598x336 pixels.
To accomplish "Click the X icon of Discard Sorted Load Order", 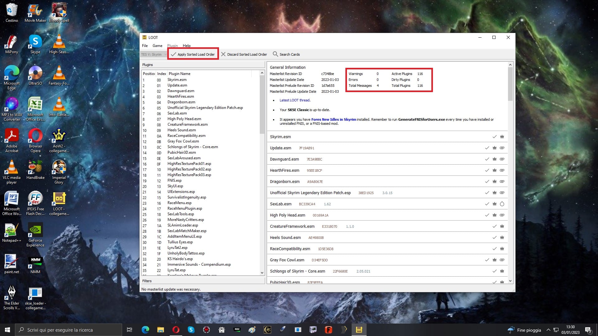I will pos(223,54).
